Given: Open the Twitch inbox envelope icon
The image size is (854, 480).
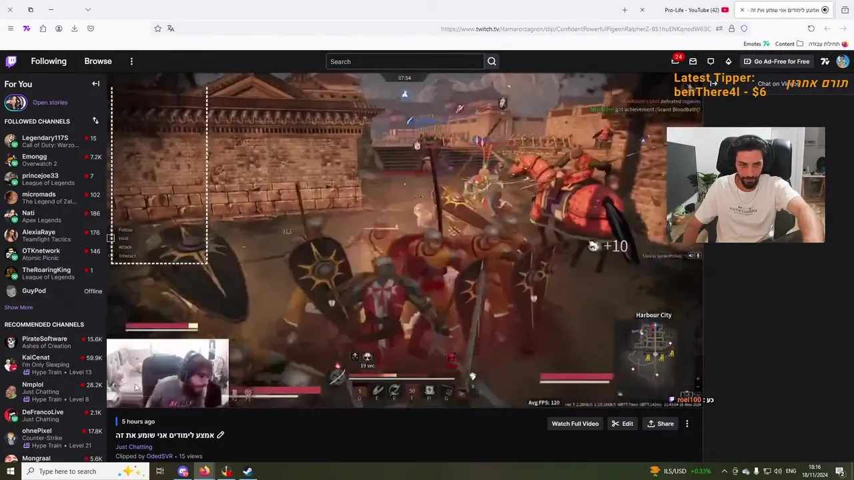Looking at the screenshot, I should (693, 61).
